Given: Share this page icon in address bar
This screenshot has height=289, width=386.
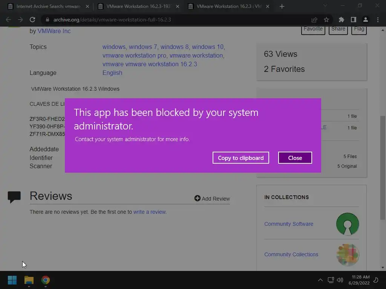Looking at the screenshot, I should 314,20.
